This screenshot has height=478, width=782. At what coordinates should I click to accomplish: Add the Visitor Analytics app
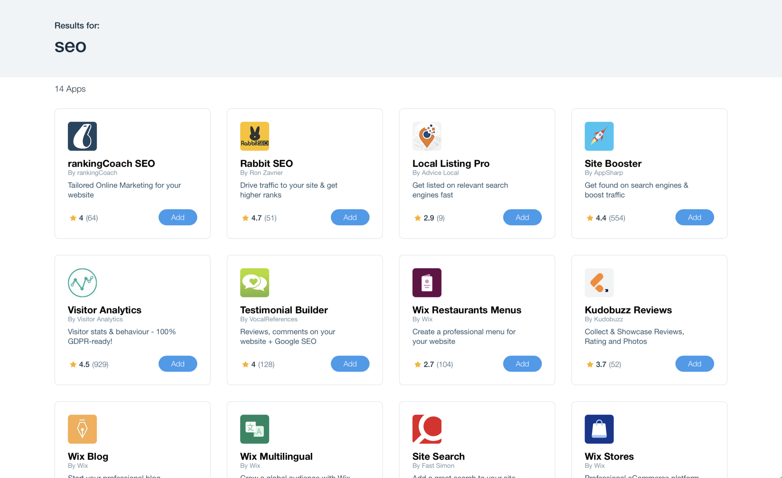pos(178,364)
